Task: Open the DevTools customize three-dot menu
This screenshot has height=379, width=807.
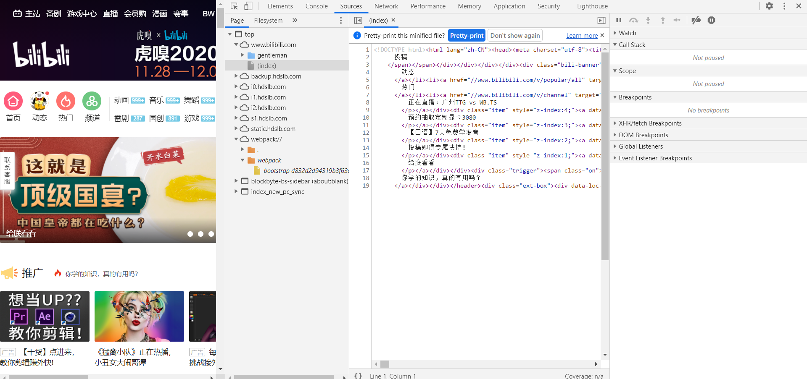Action: (784, 6)
